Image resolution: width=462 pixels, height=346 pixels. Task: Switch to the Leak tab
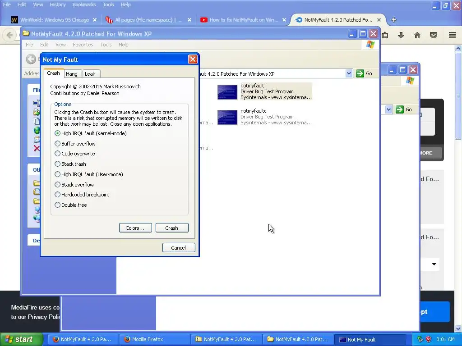point(90,74)
